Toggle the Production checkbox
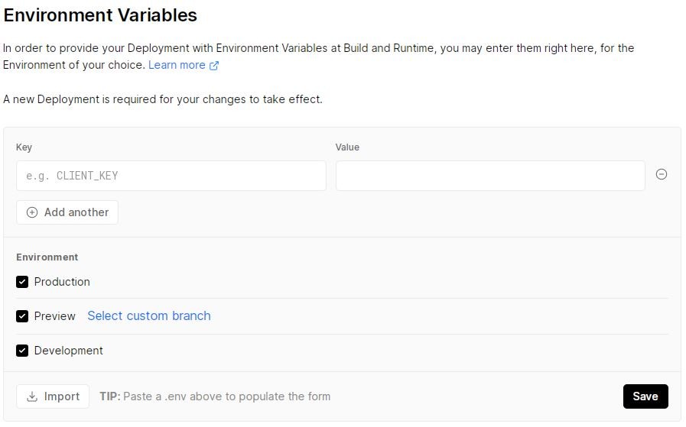This screenshot has width=686, height=427. point(22,282)
